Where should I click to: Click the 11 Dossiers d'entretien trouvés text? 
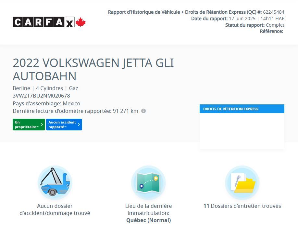242,206
